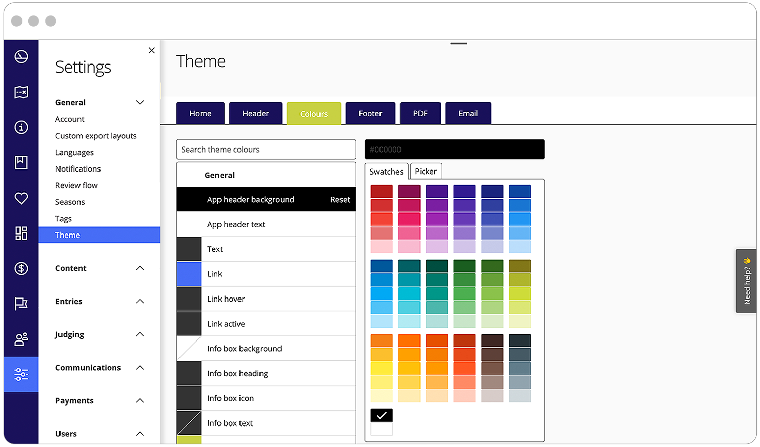
Task: Click the Search theme colours field
Action: [x=266, y=149]
